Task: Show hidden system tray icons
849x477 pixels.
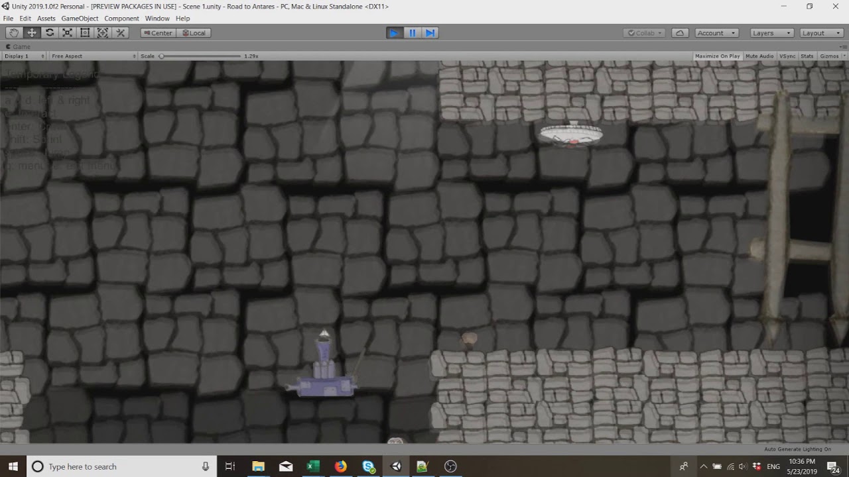Action: (704, 466)
